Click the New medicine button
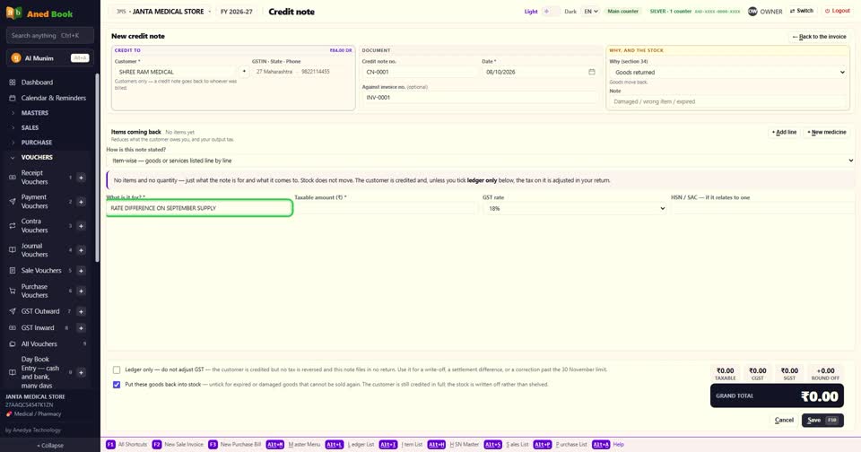861x452 pixels. click(826, 133)
